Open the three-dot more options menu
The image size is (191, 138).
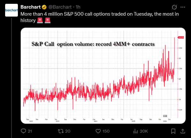click(183, 7)
